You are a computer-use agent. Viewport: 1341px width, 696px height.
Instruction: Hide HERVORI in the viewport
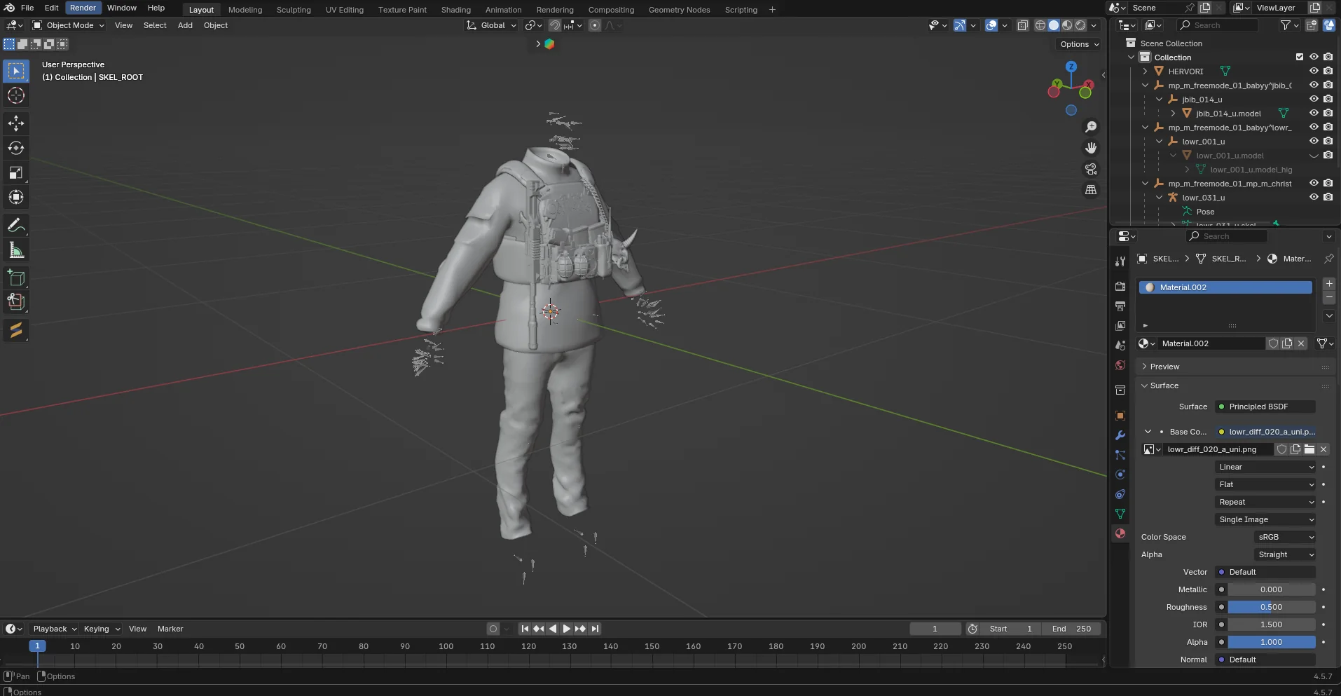(x=1314, y=71)
